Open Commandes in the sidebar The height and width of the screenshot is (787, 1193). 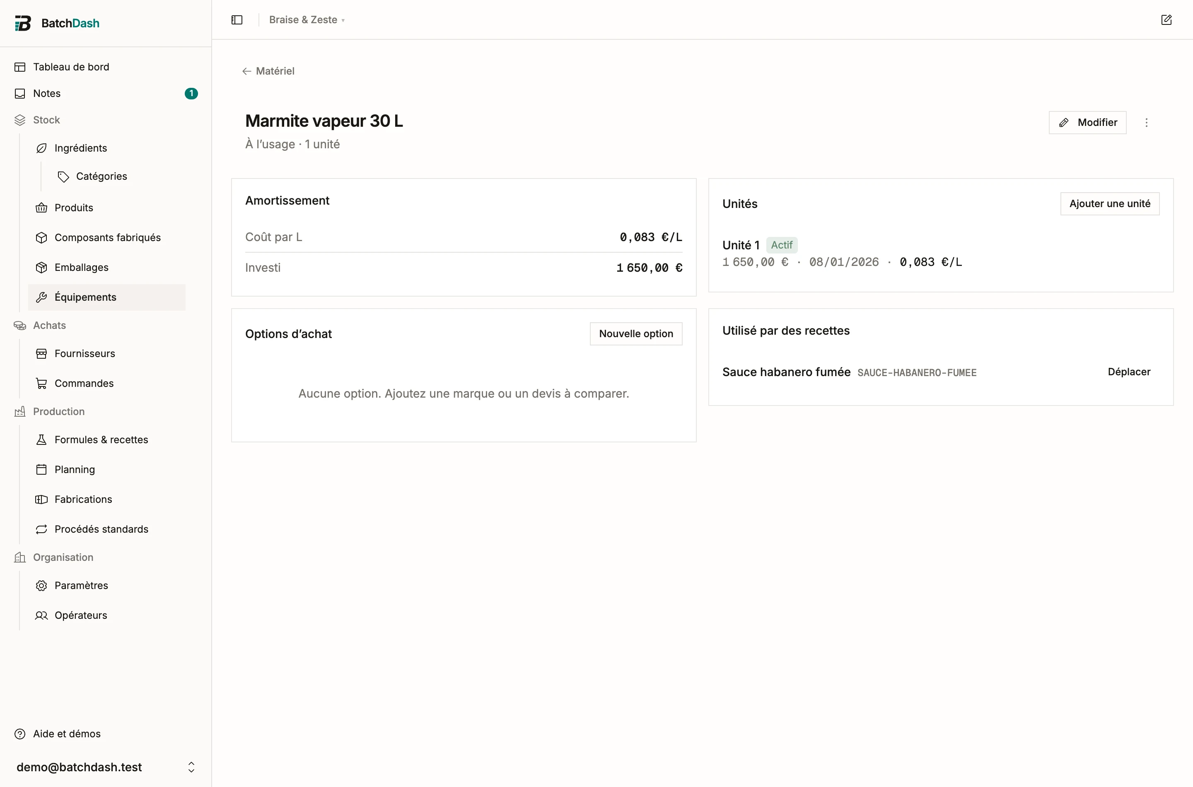(x=107, y=384)
